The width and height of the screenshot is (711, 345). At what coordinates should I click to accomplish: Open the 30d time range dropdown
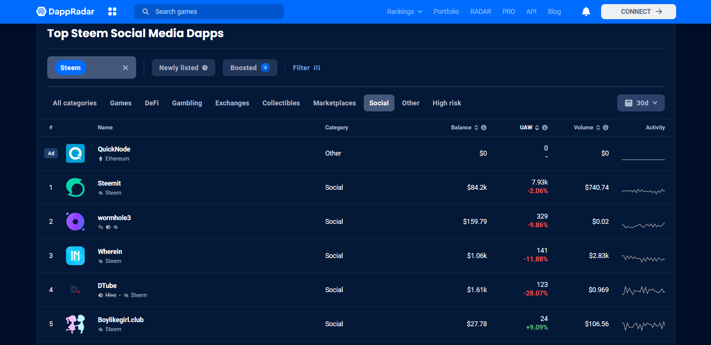pos(641,103)
